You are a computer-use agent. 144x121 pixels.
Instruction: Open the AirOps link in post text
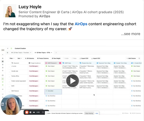pos(81,24)
